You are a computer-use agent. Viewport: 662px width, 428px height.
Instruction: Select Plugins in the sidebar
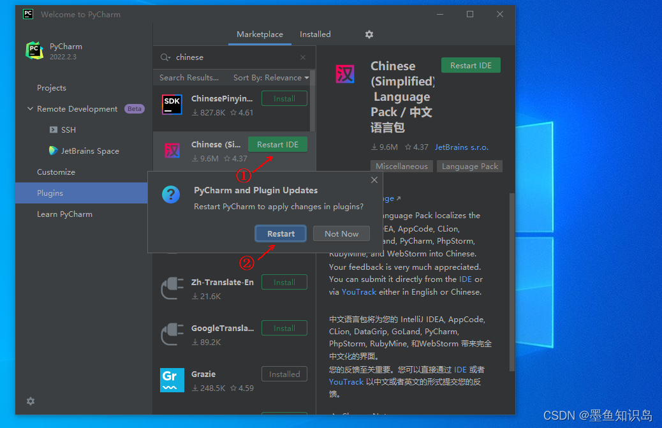[x=81, y=193]
